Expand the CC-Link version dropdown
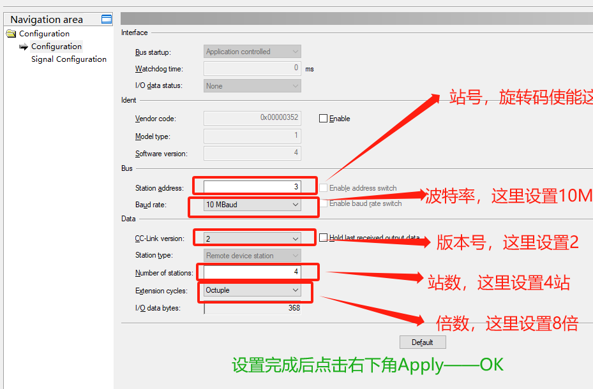The image size is (593, 389). 252,239
